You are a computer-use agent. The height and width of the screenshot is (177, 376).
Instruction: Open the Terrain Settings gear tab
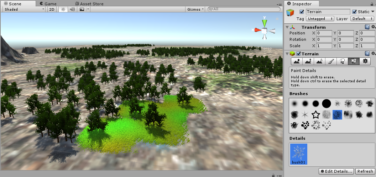(x=365, y=61)
